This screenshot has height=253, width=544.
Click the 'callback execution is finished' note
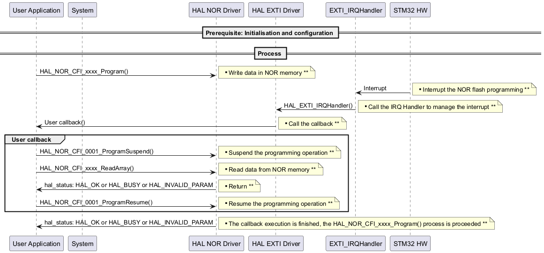[x=356, y=224]
